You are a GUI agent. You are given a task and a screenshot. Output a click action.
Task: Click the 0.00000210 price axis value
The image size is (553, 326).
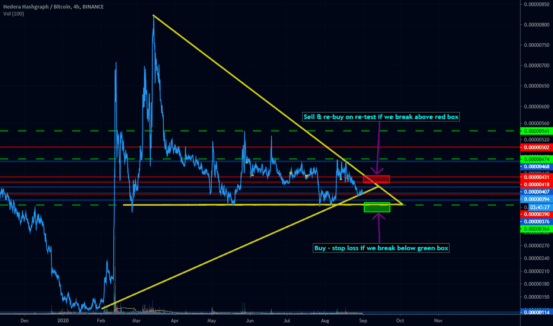tap(536, 271)
